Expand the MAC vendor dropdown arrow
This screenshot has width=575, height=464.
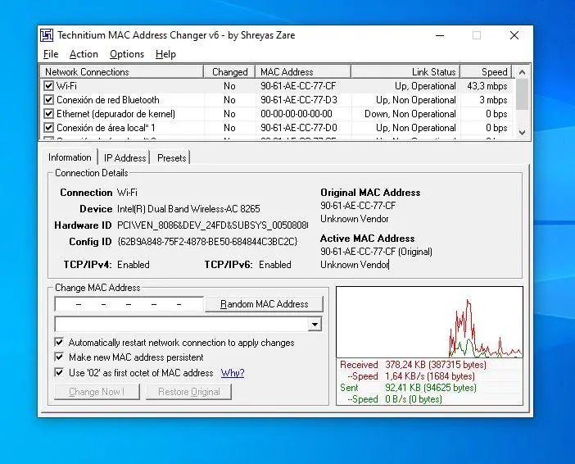coord(315,325)
